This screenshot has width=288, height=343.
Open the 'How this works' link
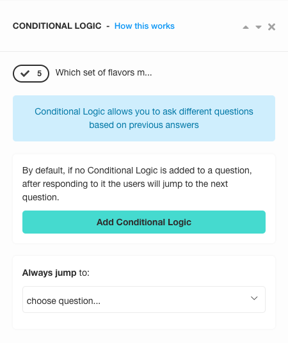point(145,26)
